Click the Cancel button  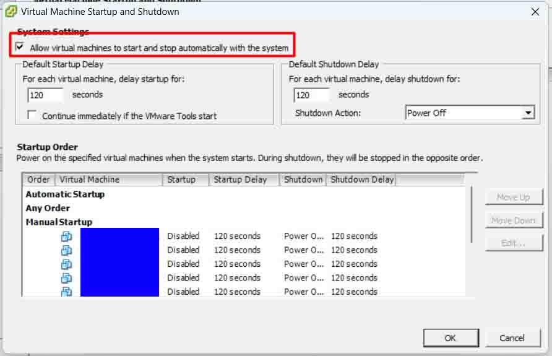tap(512, 337)
